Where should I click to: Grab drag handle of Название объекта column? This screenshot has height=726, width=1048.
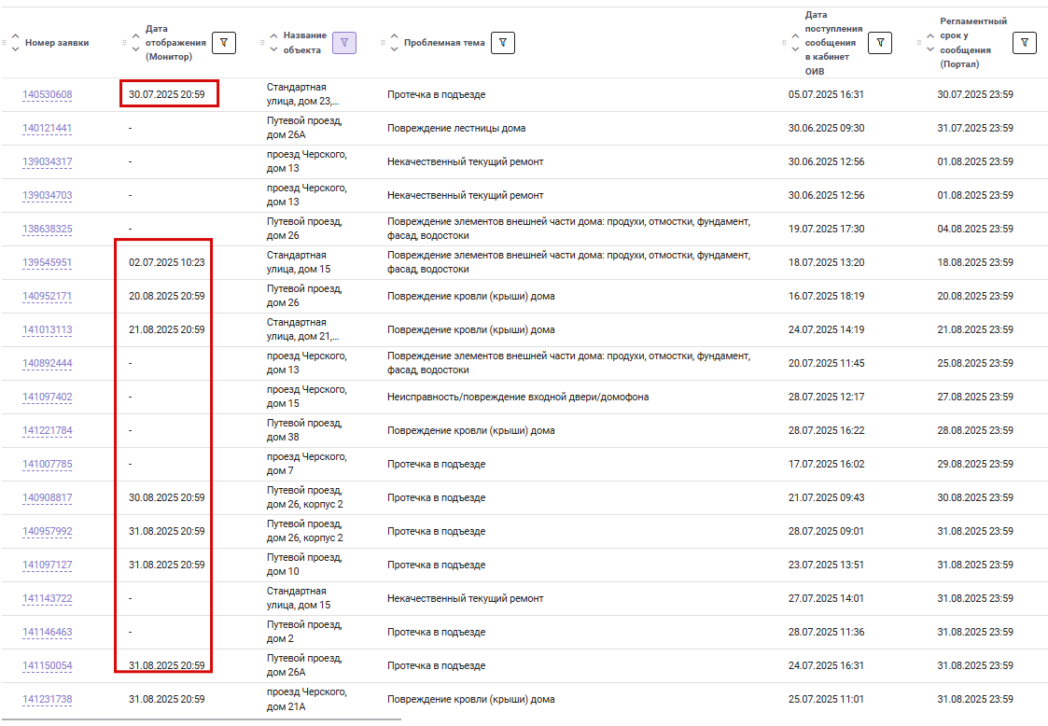(262, 43)
